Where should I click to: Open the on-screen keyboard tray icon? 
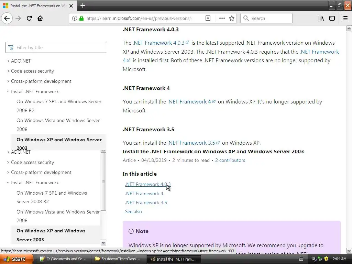tap(301, 259)
